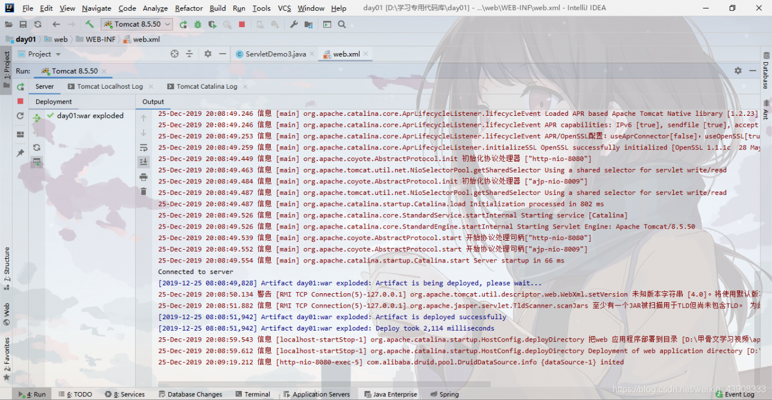Image resolution: width=772 pixels, height=400 pixels.
Task: Open the Application Servers tool window
Action: (x=316, y=394)
